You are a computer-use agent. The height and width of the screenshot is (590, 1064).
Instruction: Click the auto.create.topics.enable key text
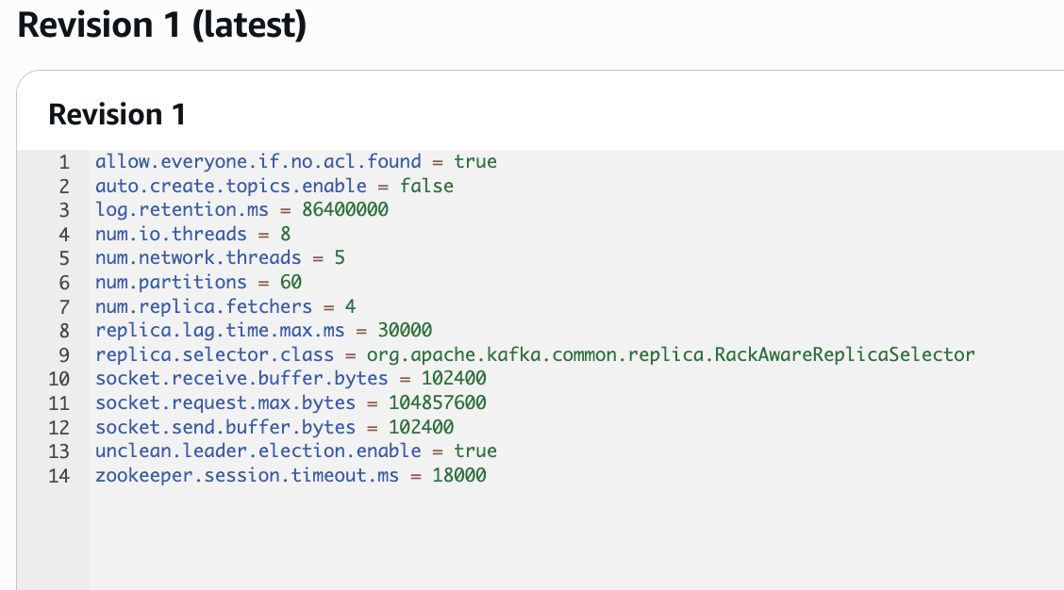(x=231, y=186)
